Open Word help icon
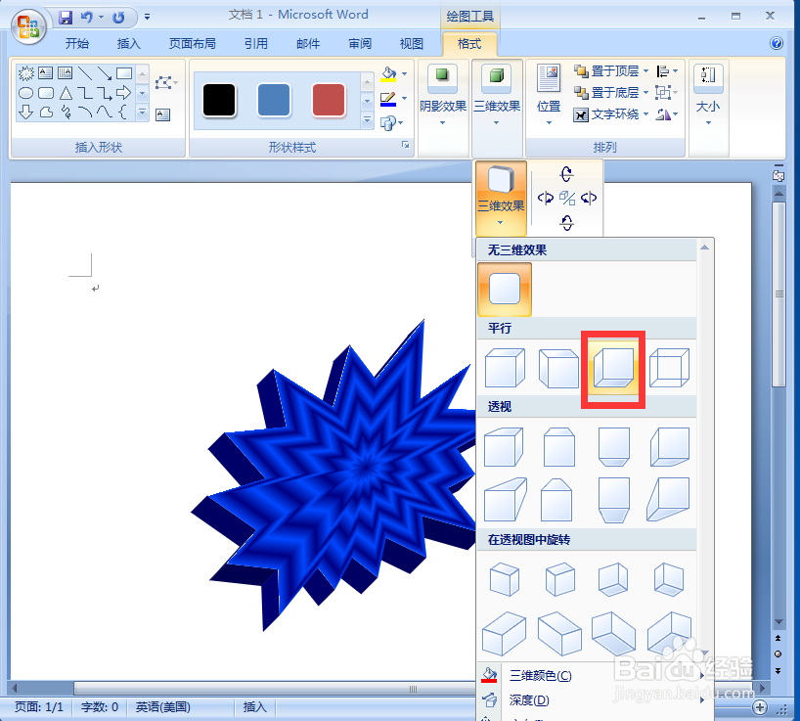 (x=777, y=43)
